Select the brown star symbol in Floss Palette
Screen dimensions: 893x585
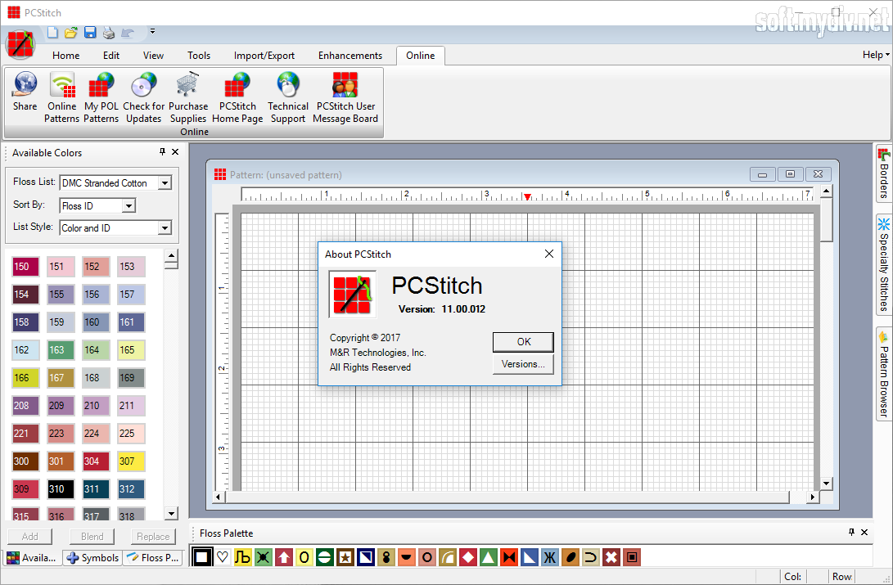coord(345,557)
